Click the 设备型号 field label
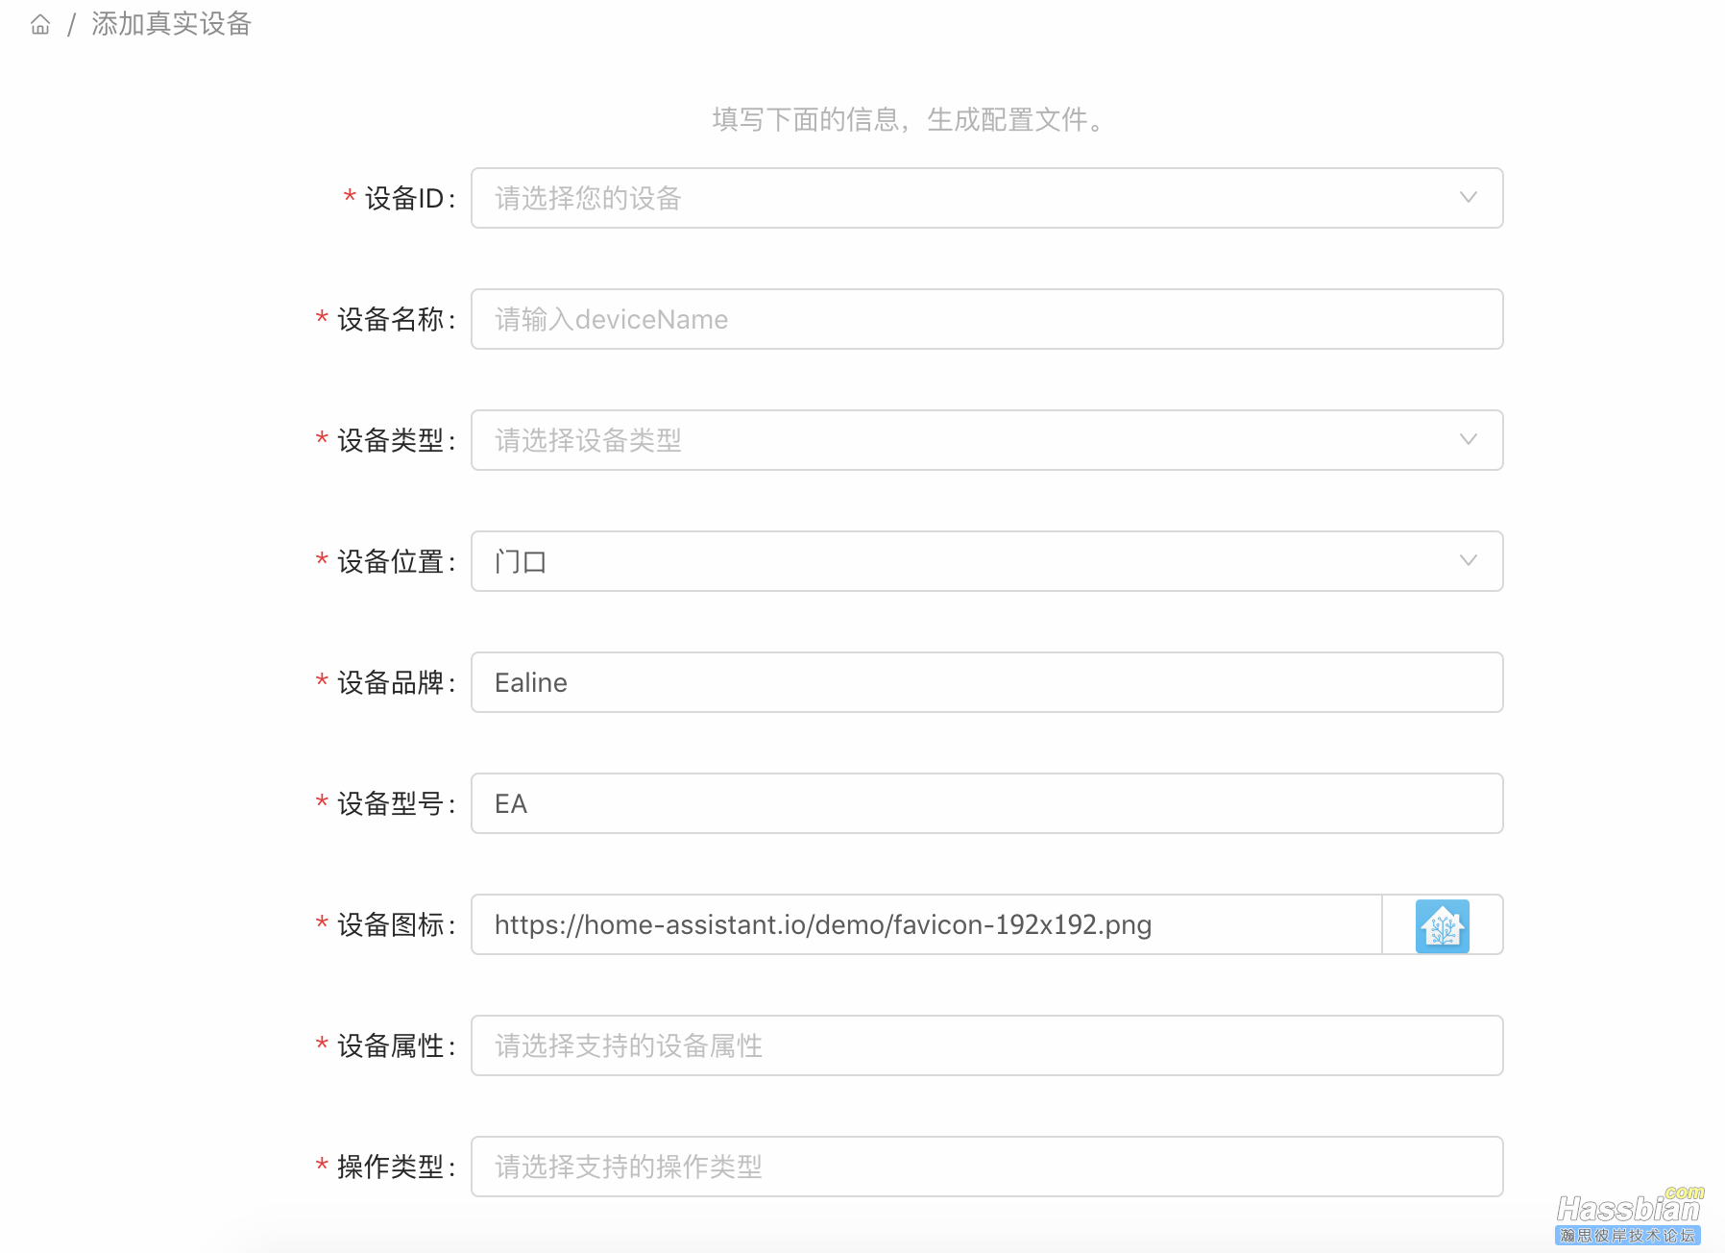1725x1253 pixels. pos(396,804)
